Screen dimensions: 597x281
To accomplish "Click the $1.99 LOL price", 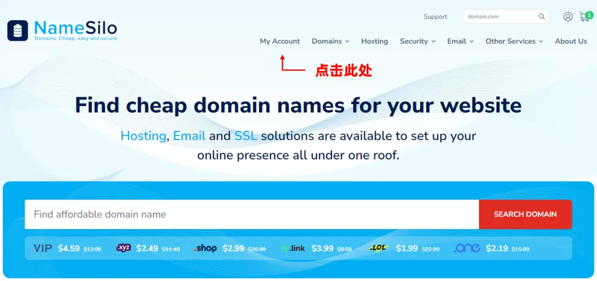I will coord(407,248).
